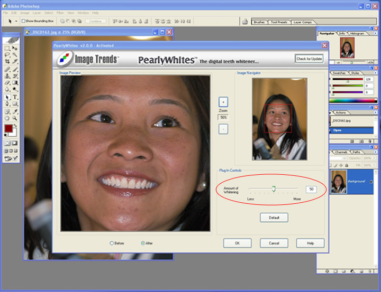The image size is (381, 292).
Task: Switch to Quick Mask mode
Action: 15,143
